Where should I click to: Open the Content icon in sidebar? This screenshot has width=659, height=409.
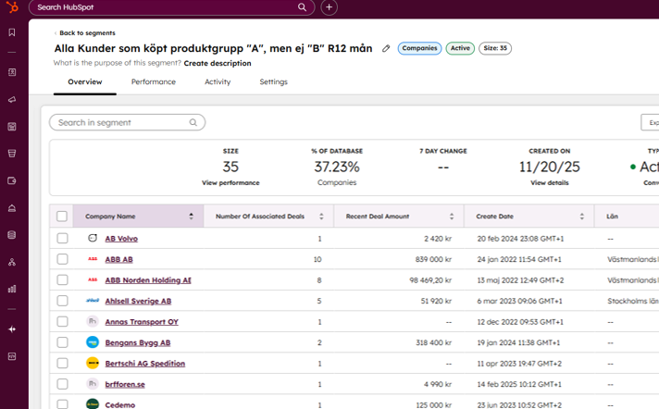[x=12, y=127]
